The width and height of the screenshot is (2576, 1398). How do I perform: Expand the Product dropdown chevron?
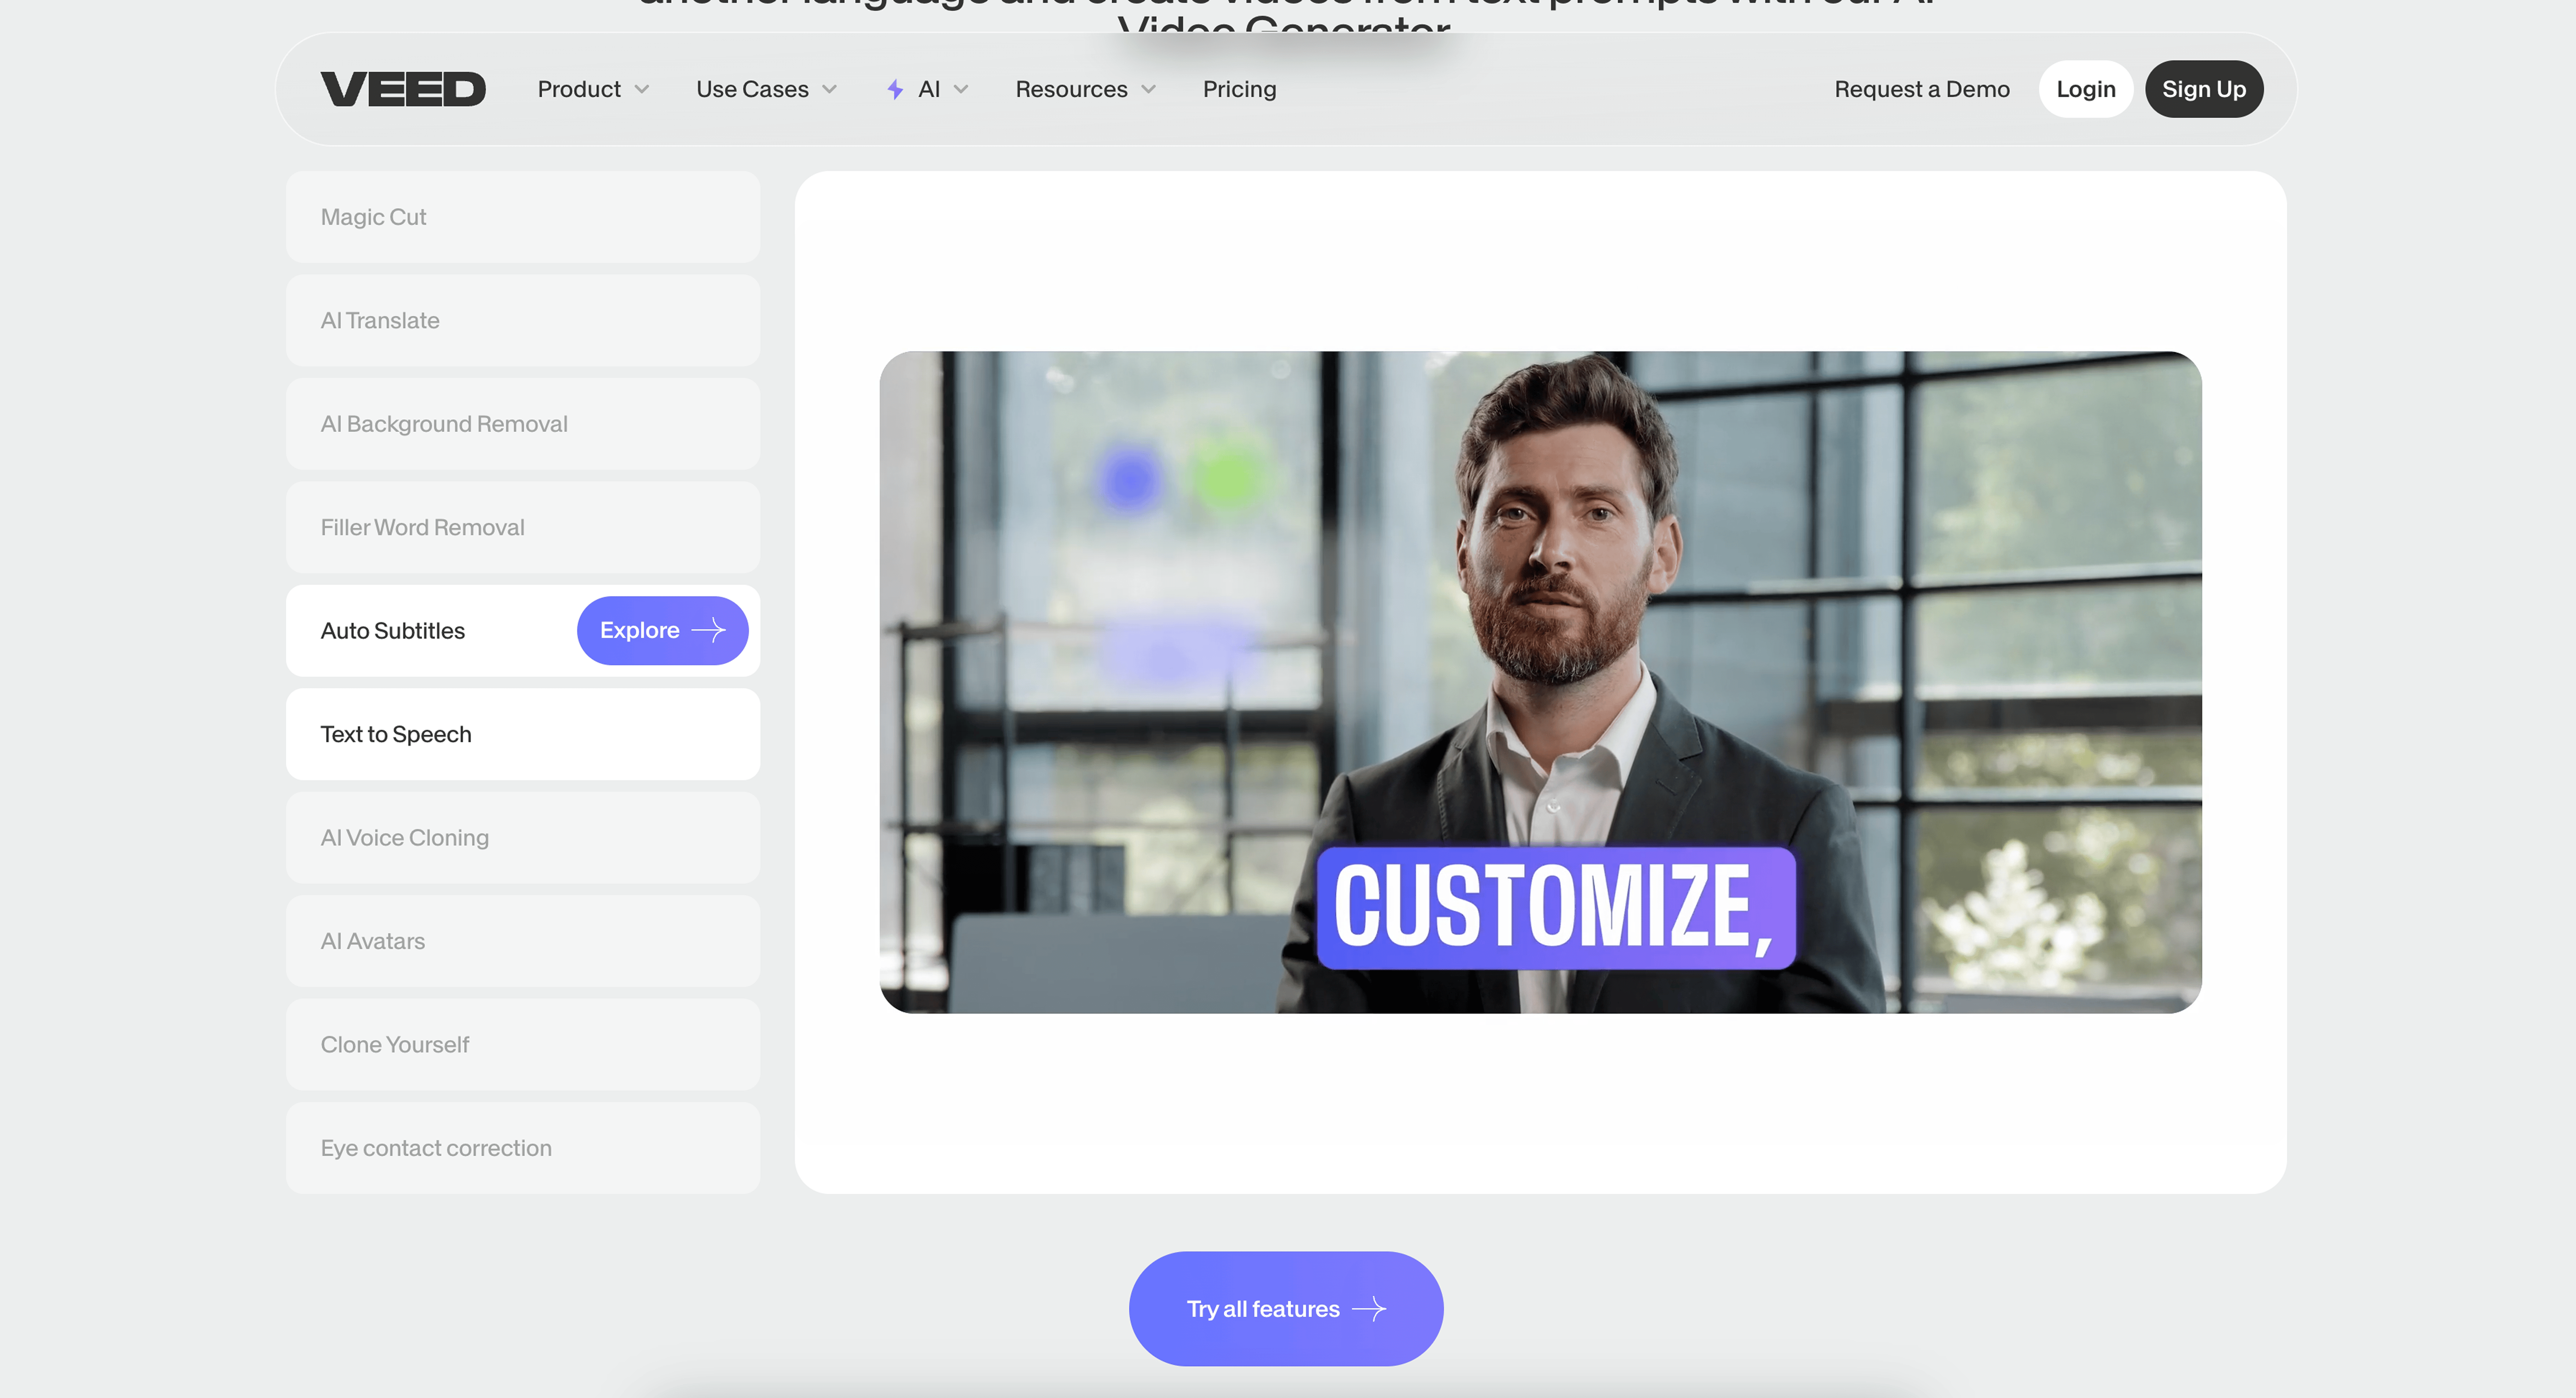tap(642, 89)
